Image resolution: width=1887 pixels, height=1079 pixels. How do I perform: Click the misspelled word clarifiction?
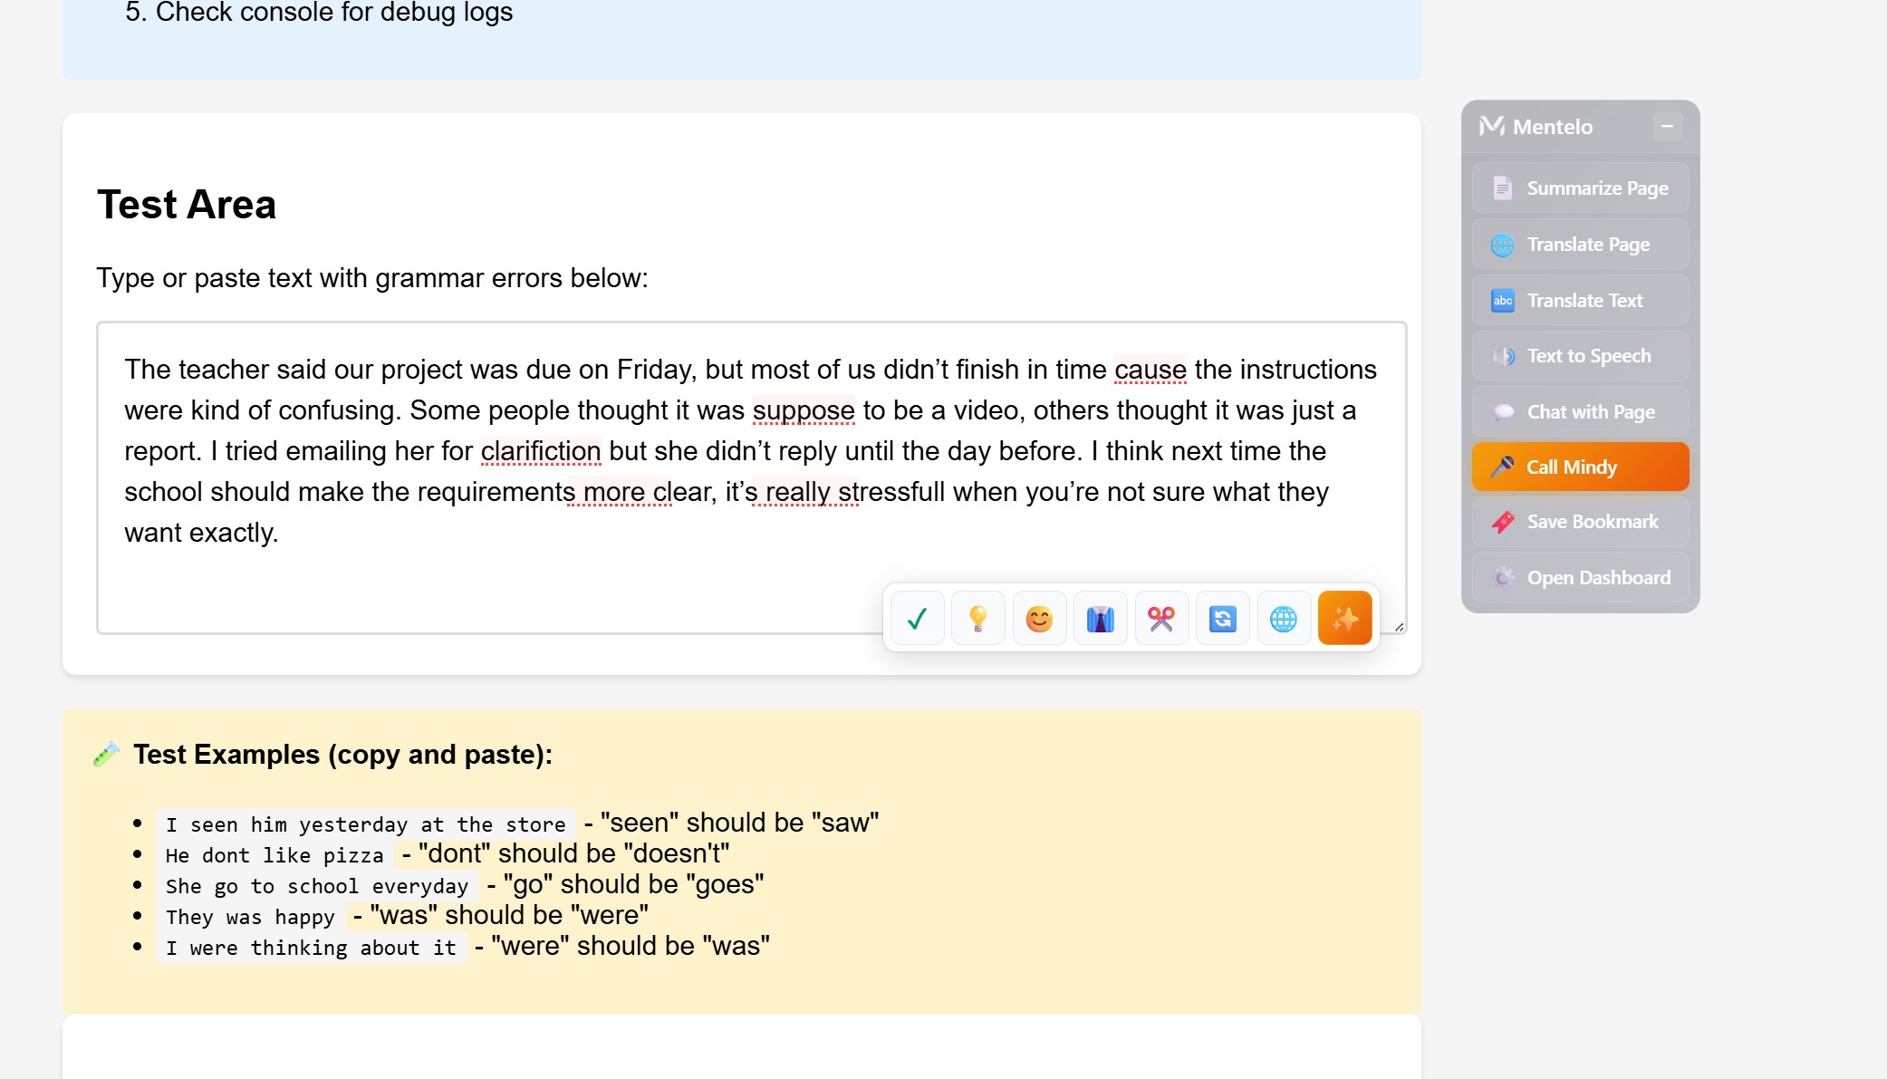[x=540, y=451]
